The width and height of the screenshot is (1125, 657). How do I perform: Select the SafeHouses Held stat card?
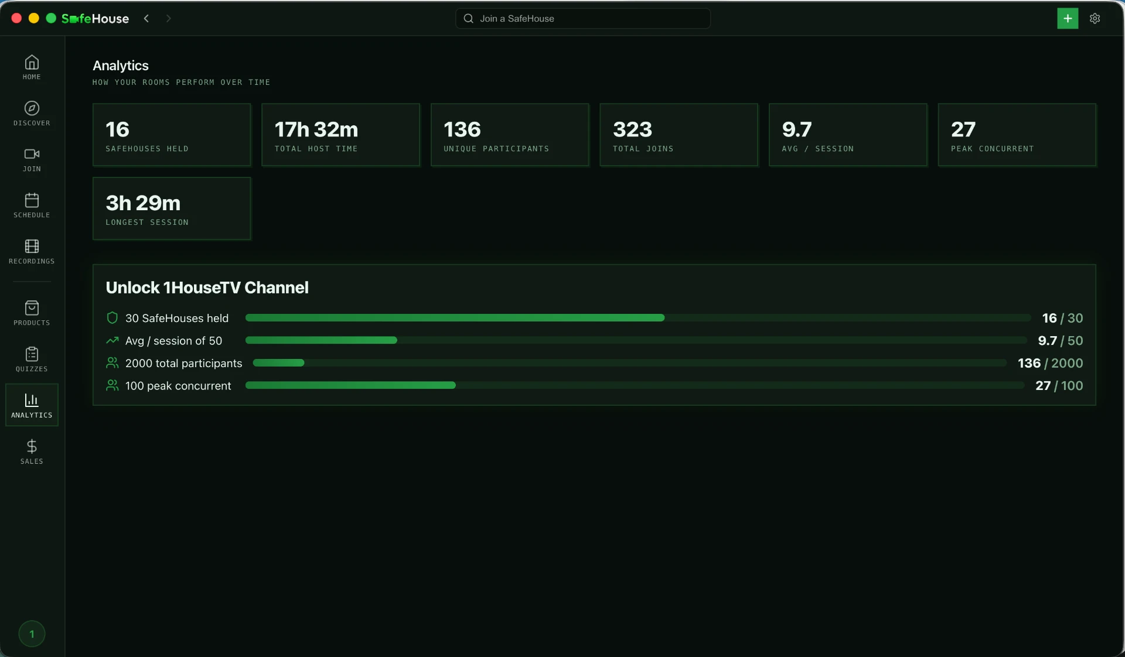pyautogui.click(x=172, y=135)
